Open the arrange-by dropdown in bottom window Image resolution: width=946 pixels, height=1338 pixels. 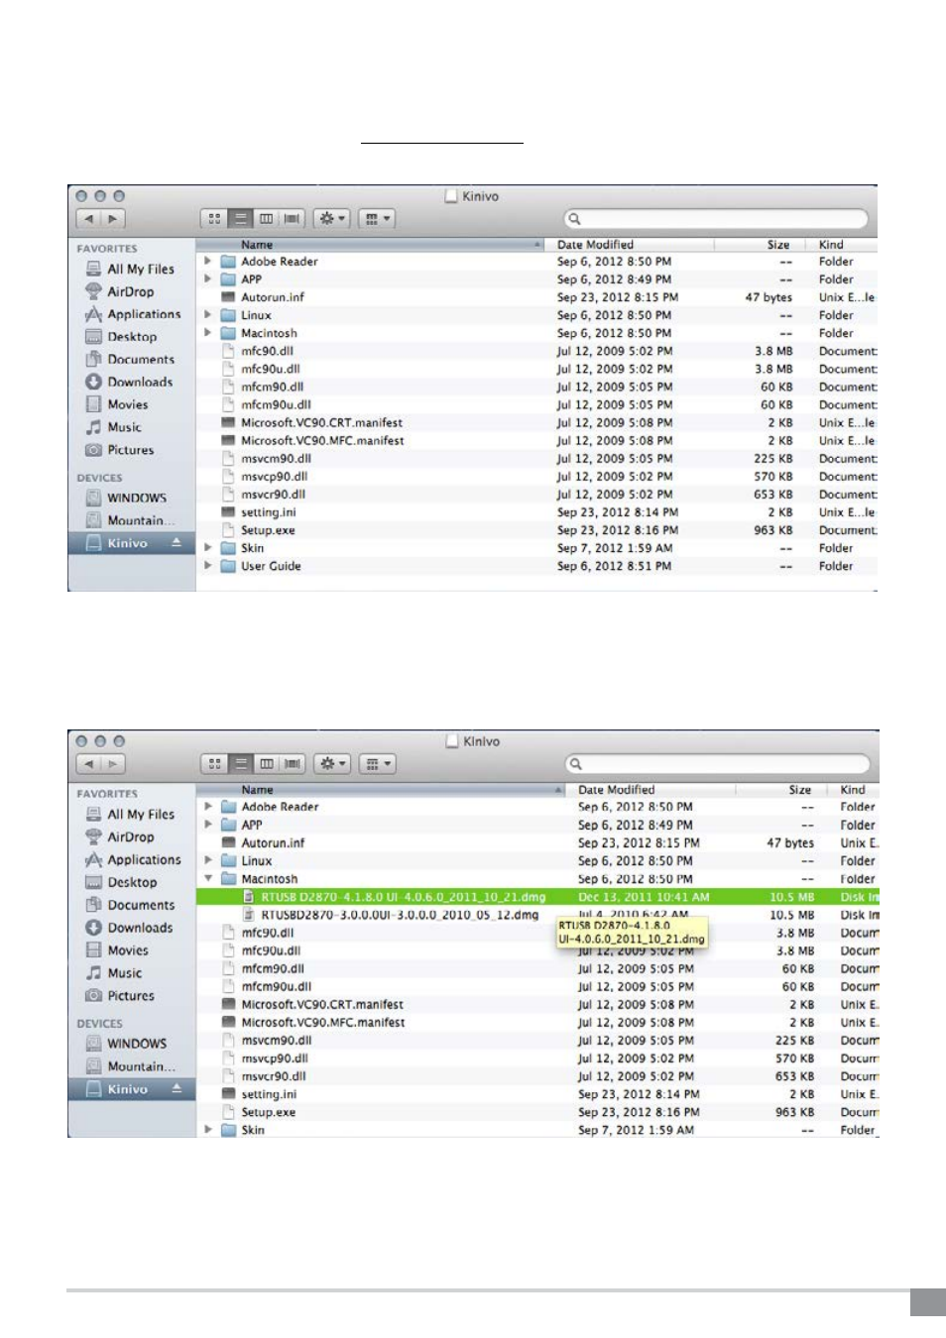point(377,763)
